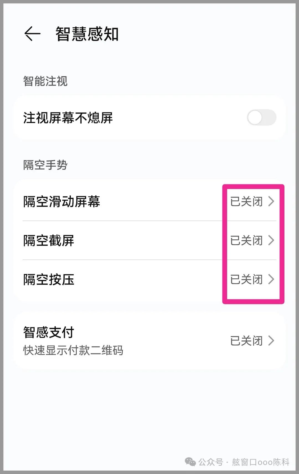Tap 快速显示付款二维码 description text
Image resolution: width=299 pixels, height=474 pixels.
coord(73,350)
